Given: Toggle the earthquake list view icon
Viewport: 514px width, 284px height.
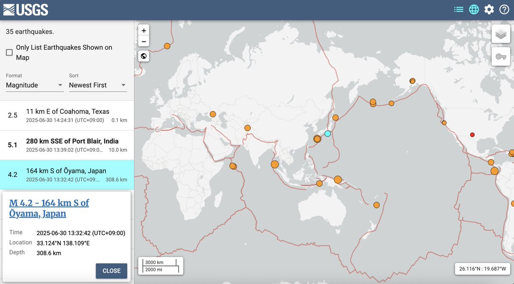Looking at the screenshot, I should (x=459, y=9).
